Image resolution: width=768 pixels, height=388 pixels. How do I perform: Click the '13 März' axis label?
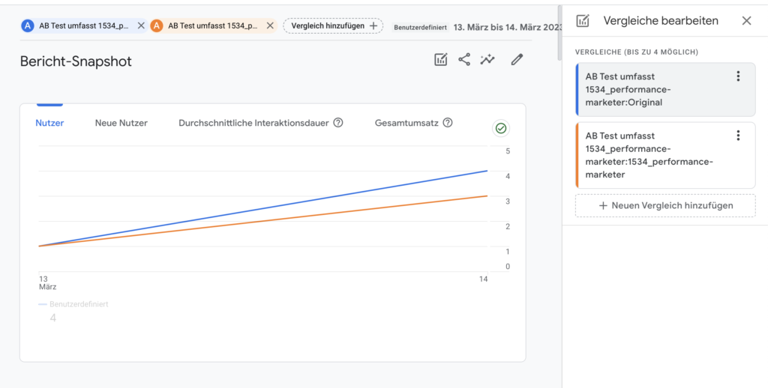(47, 282)
